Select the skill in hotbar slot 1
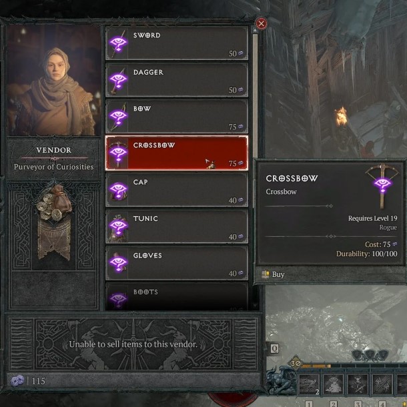 point(309,385)
